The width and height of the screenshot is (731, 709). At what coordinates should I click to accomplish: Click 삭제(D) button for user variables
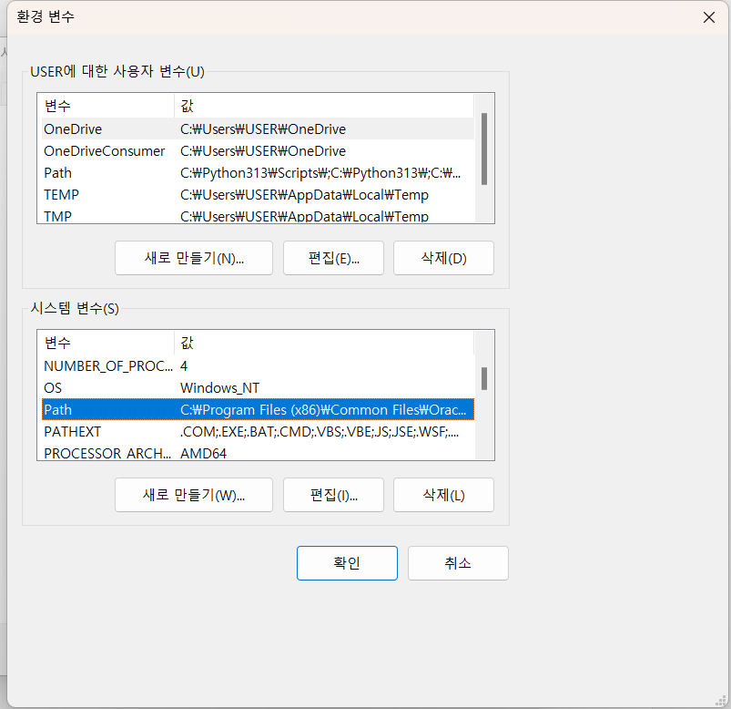pyautogui.click(x=443, y=258)
